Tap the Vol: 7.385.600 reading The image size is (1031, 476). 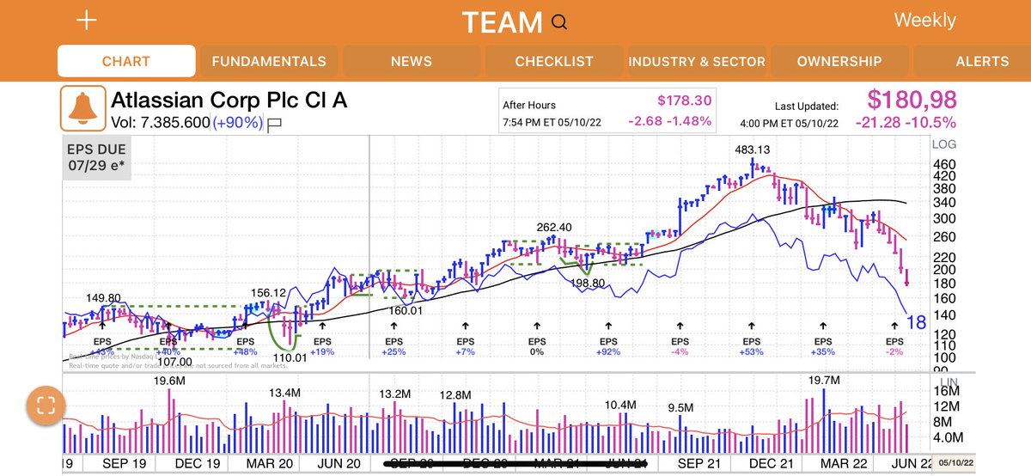[x=161, y=123]
